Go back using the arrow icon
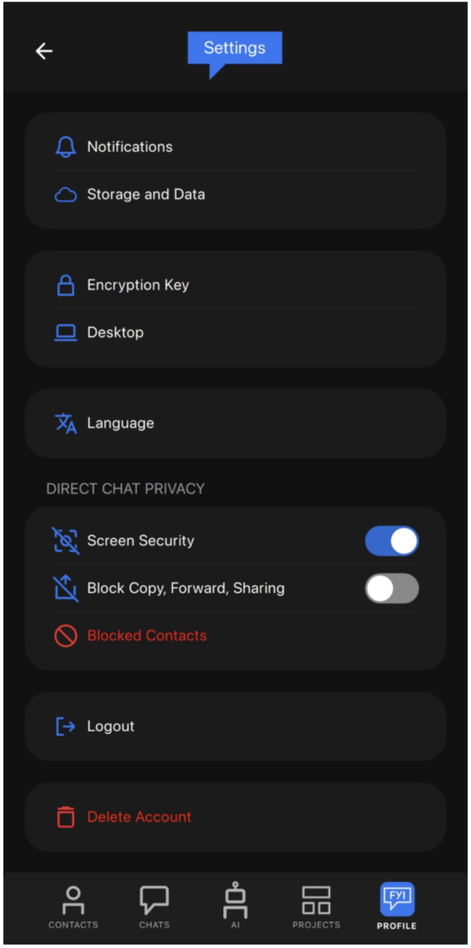The height and width of the screenshot is (948, 471). (x=44, y=51)
